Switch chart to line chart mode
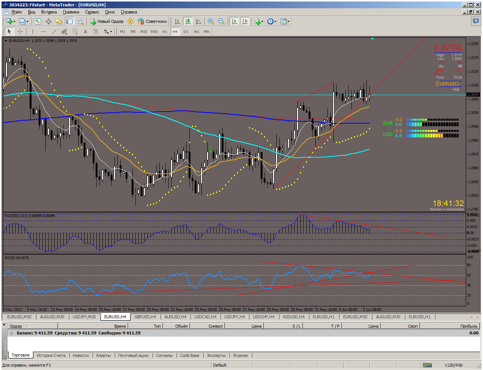483x370 pixels. [x=198, y=21]
